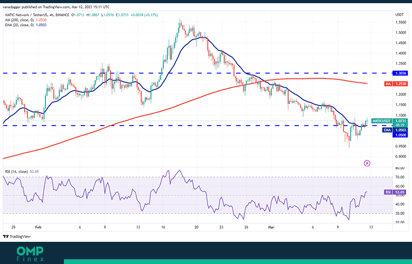Open the EMA (20, close, 0) indicator legend
The image size is (412, 264).
tap(26, 25)
